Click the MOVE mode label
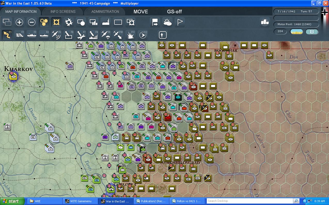Image resolution: width=329 pixels, height=205 pixels. point(141,12)
